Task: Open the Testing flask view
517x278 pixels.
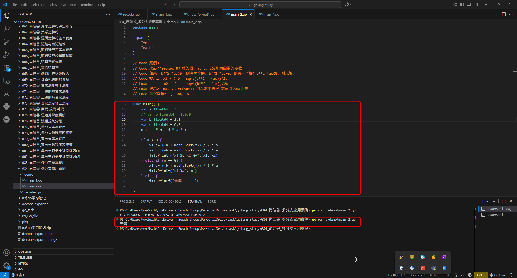Action: [x=6, y=93]
